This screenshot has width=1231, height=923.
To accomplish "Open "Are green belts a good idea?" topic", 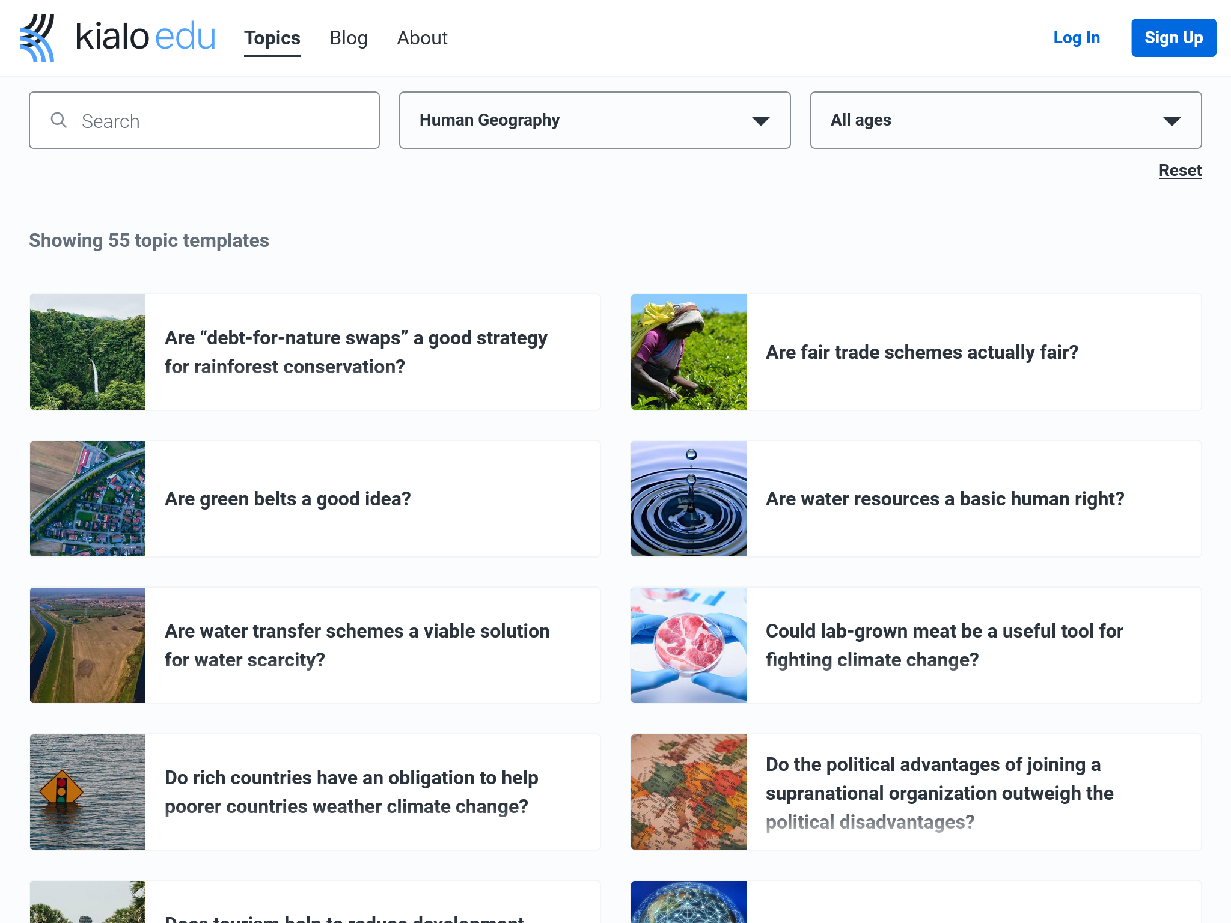I will tap(288, 499).
